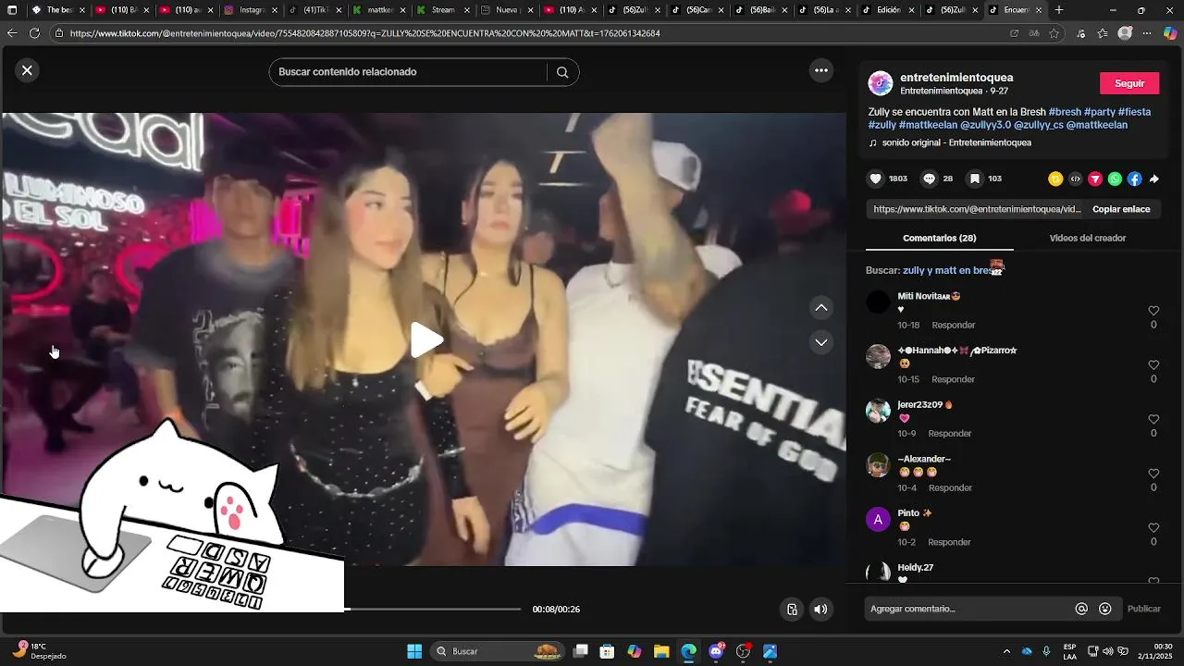Open more share options arrow
Image resolution: width=1184 pixels, height=666 pixels.
tap(1153, 179)
